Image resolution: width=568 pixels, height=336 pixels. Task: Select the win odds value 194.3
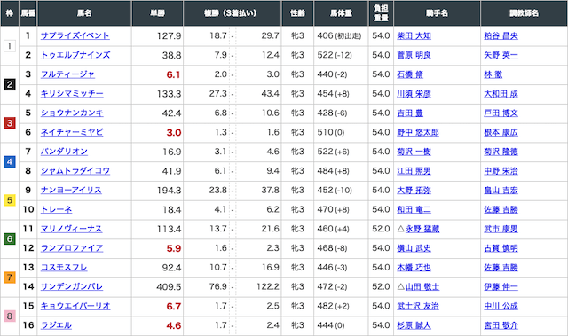click(x=169, y=191)
